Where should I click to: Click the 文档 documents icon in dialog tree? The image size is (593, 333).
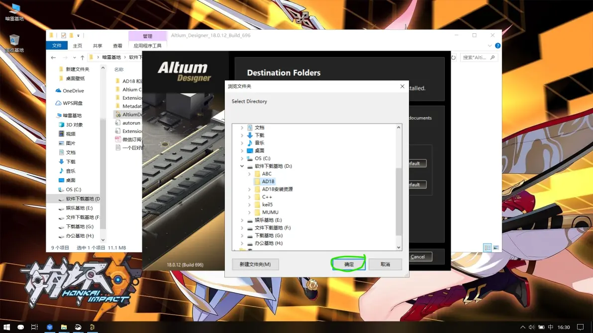pos(250,128)
